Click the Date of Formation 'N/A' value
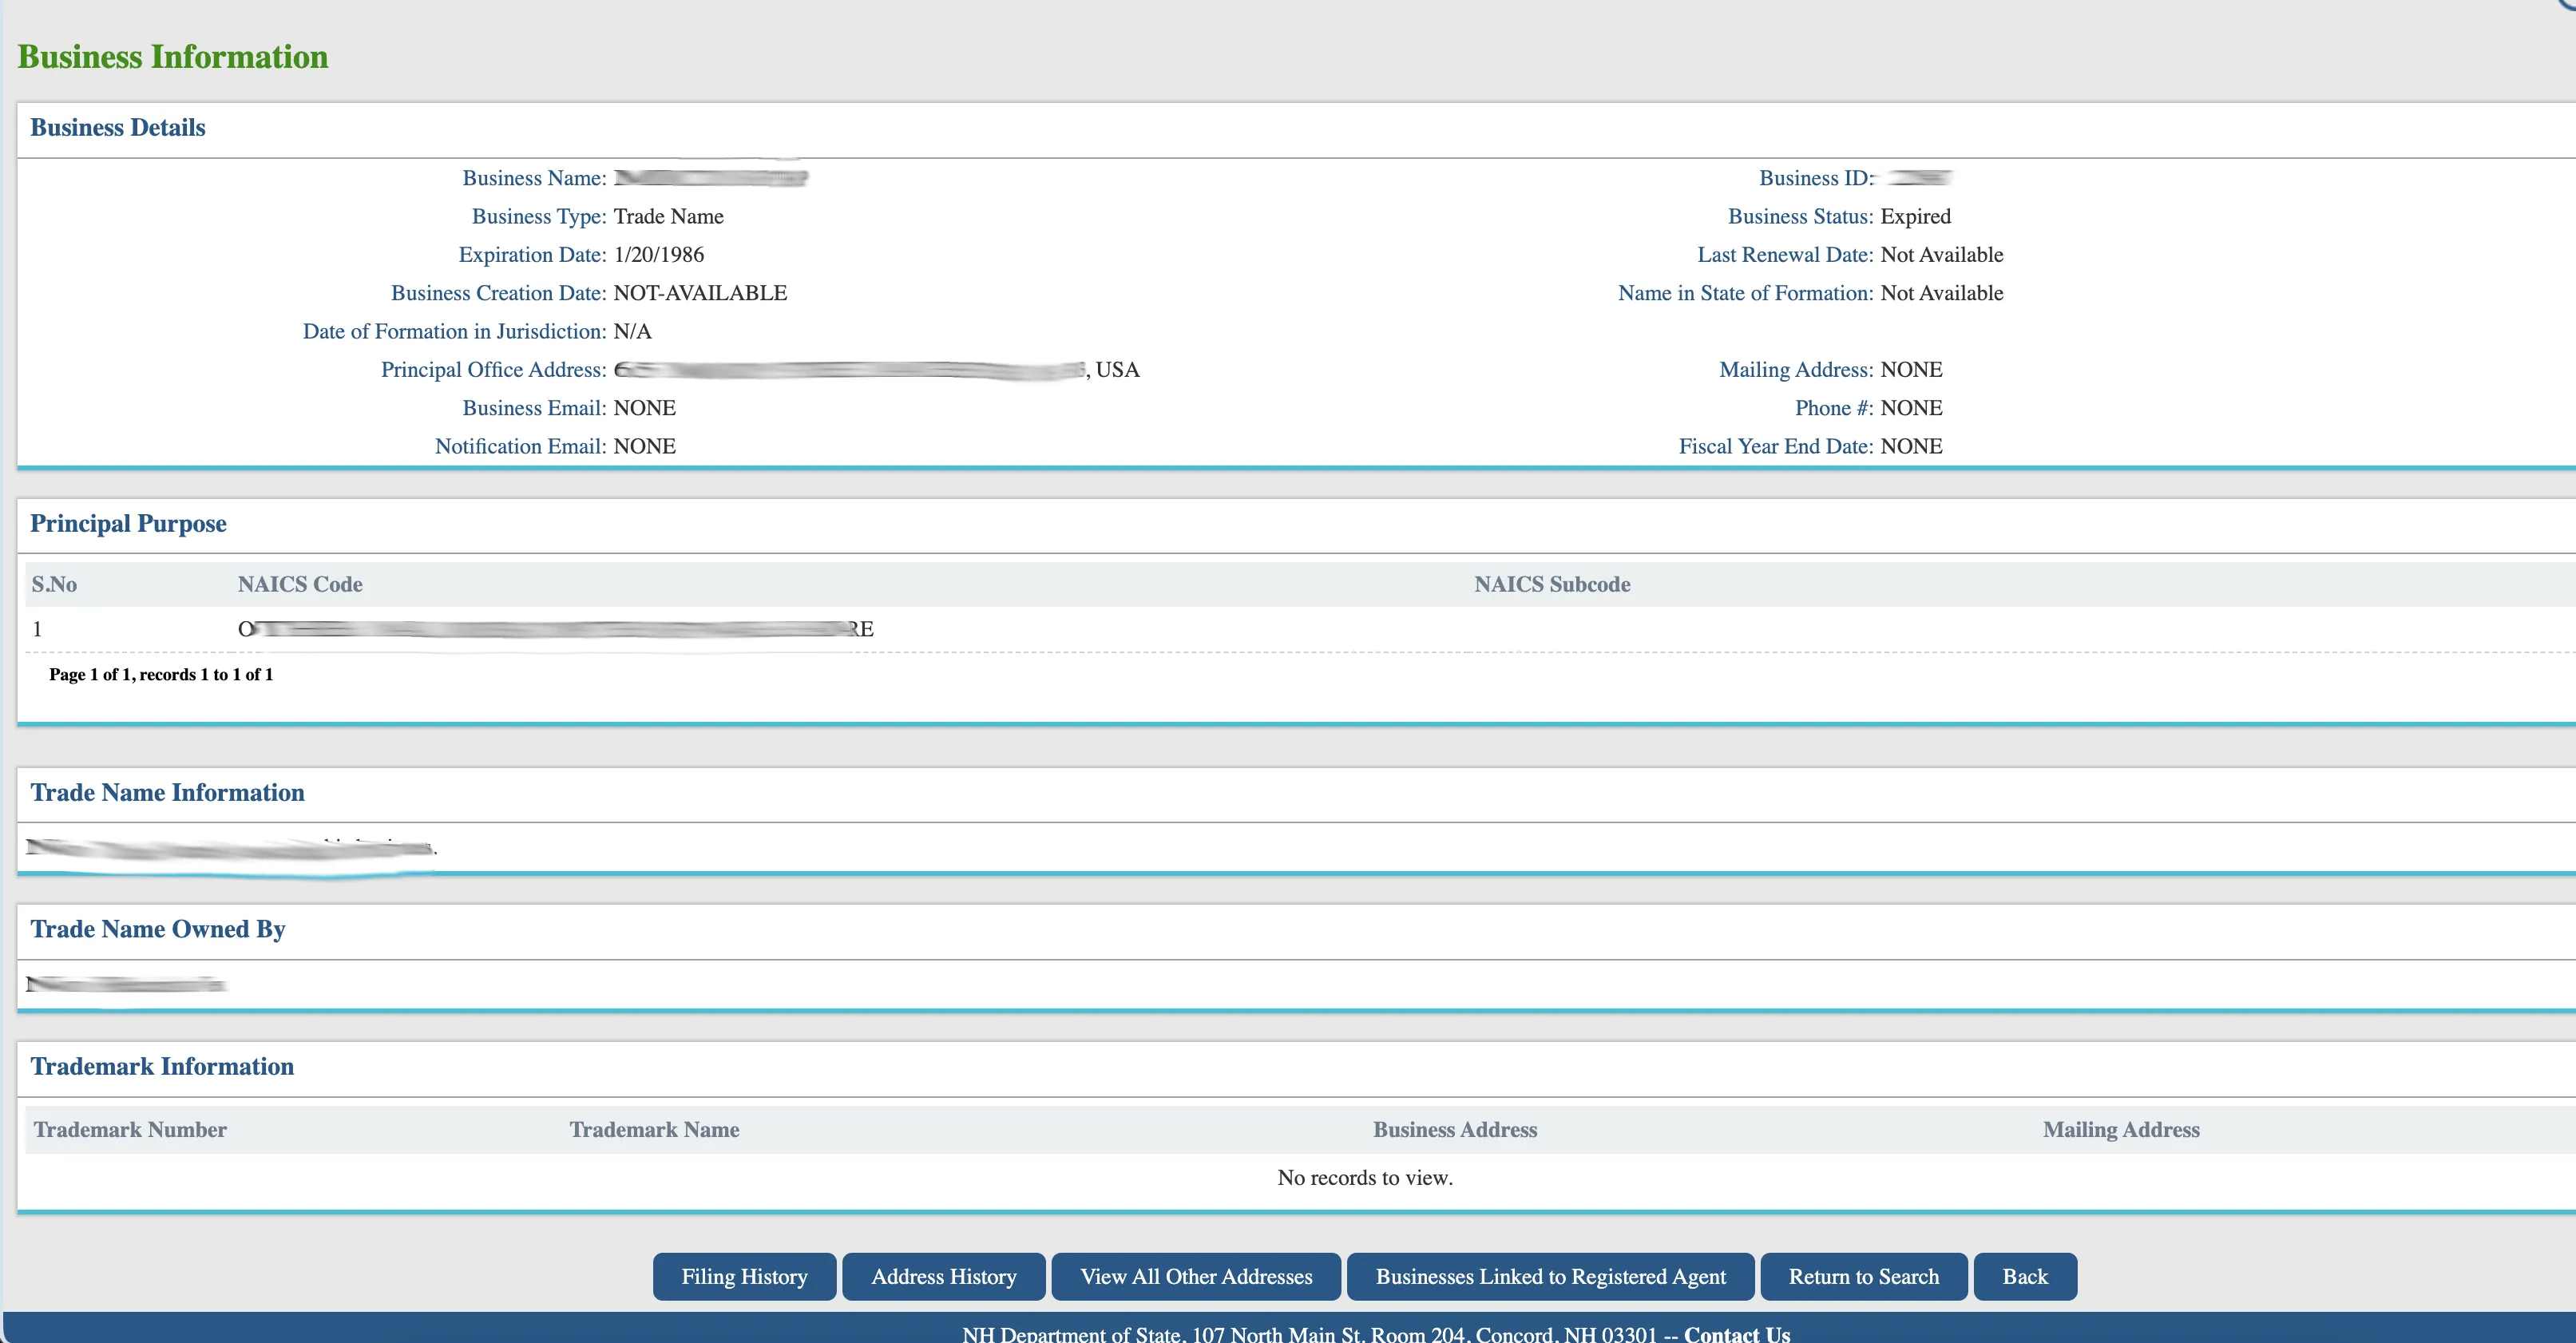 [x=632, y=331]
